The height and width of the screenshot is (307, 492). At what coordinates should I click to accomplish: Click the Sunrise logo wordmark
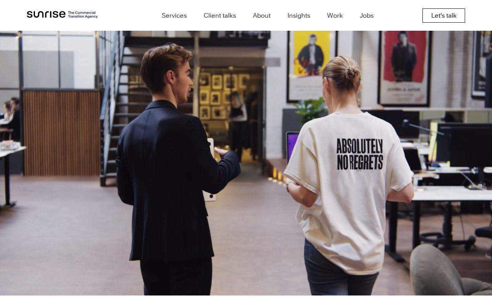click(x=46, y=15)
